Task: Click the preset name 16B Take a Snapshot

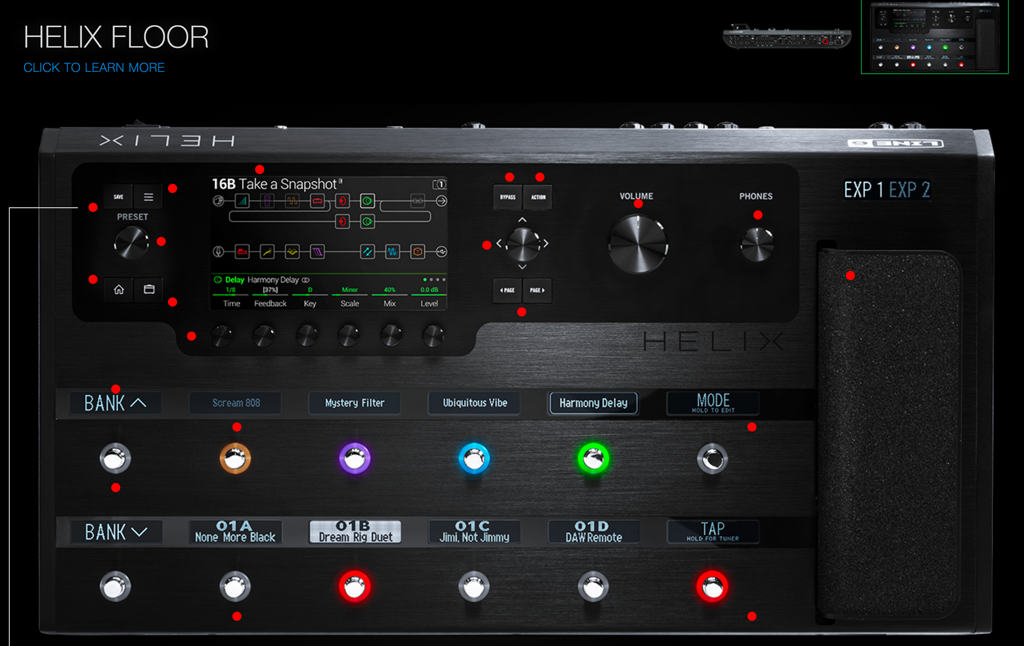Action: pyautogui.click(x=278, y=184)
